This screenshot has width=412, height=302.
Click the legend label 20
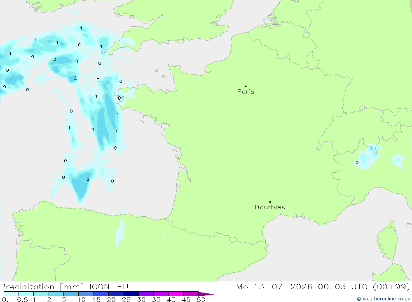[x=111, y=300]
